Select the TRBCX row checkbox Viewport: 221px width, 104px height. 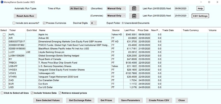coord(4,63)
